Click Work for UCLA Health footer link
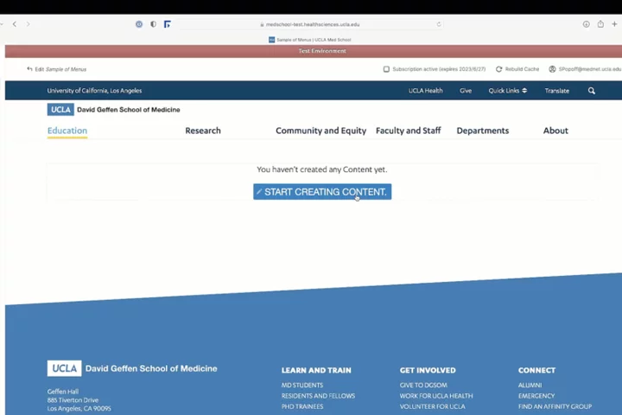 [x=436, y=396]
